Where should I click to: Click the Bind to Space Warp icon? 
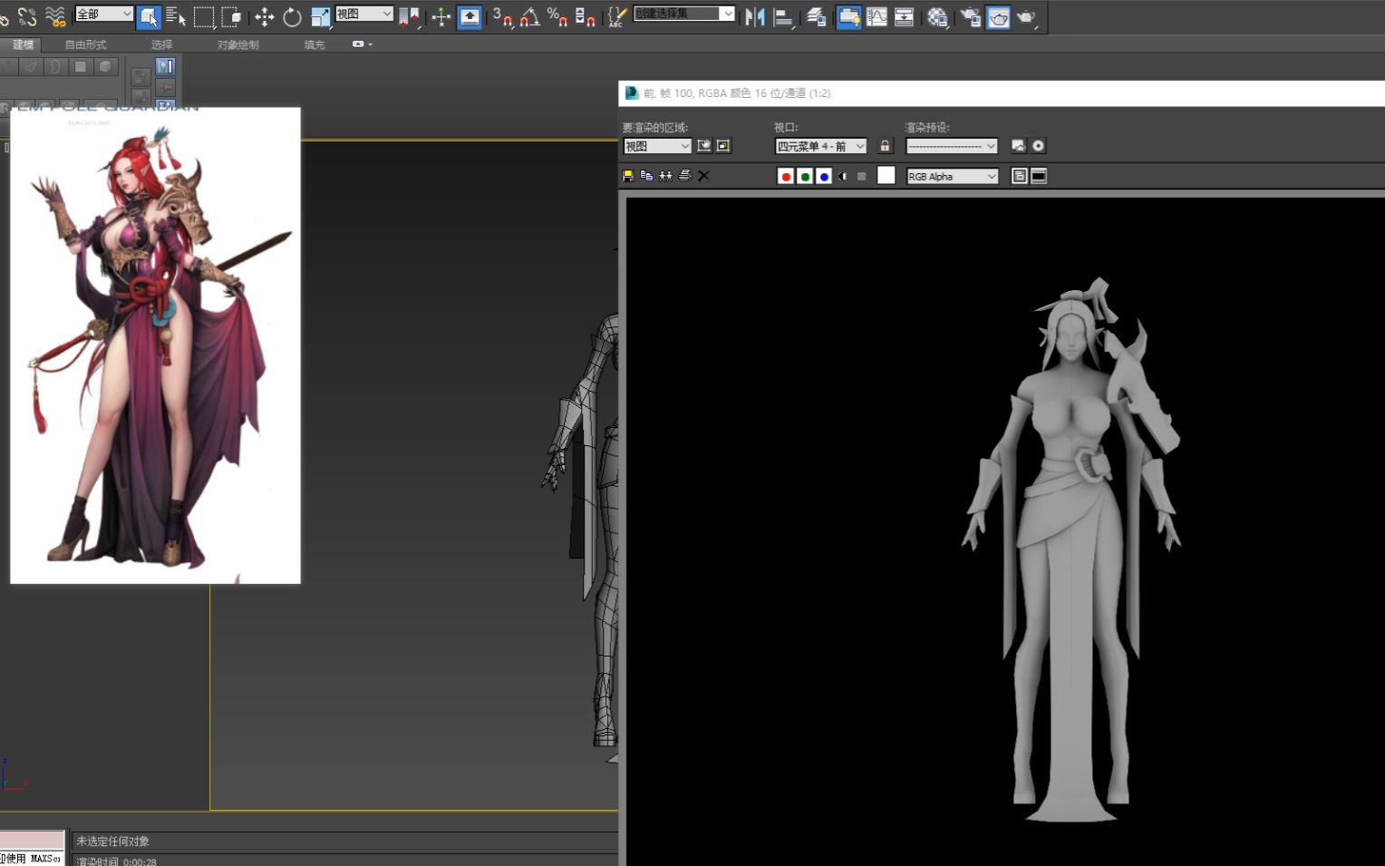[x=55, y=16]
